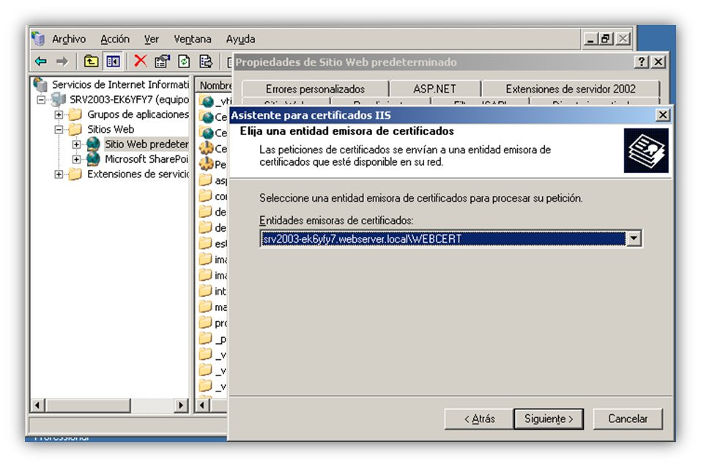Click the Grupos de aplicaciones folder icon
Screen dimensions: 701x467
point(75,114)
